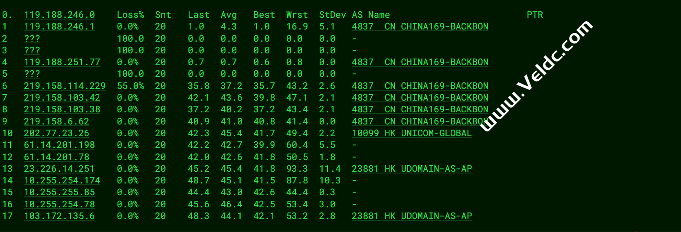This screenshot has width=681, height=232.
Task: Open IP link 219.158.114.229
Action: click(x=65, y=86)
